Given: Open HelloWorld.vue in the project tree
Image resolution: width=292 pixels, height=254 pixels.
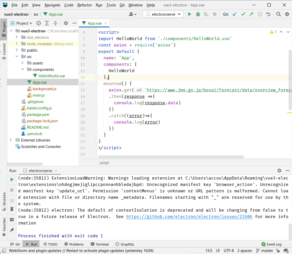Looking at the screenshot, I should 52,76.
